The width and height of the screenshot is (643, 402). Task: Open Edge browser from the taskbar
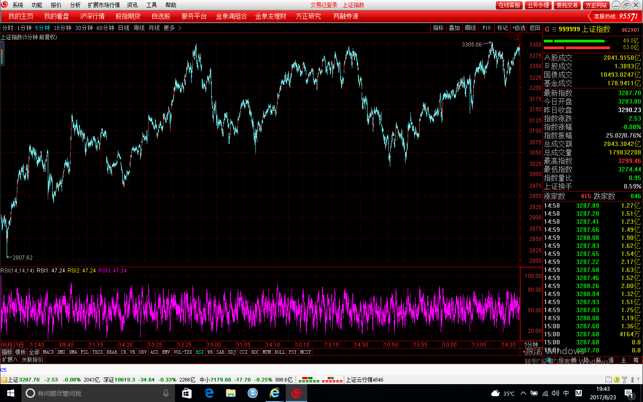click(x=209, y=393)
